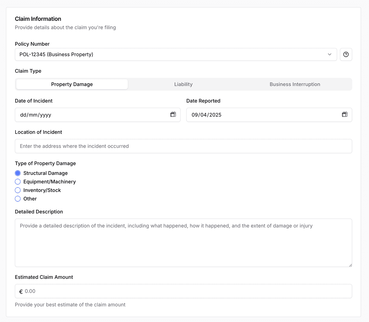Click the euro symbol in amount field
Screen dimensions: 369x322
pyautogui.click(x=21, y=292)
